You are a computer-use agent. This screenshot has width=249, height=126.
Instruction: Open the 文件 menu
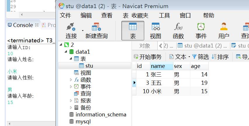pos(65,15)
